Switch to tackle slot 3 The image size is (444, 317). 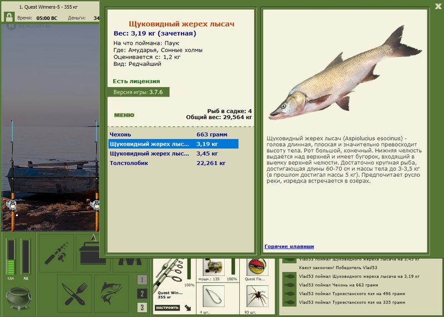click(x=142, y=307)
